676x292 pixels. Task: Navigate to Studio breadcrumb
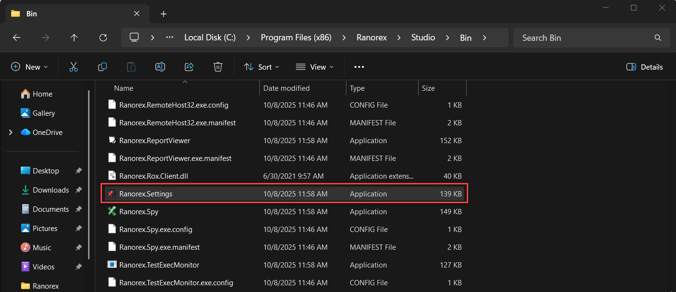click(x=423, y=37)
